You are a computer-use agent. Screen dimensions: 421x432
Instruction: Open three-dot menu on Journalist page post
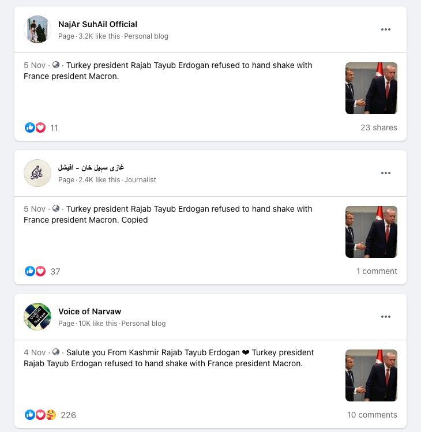(x=385, y=173)
